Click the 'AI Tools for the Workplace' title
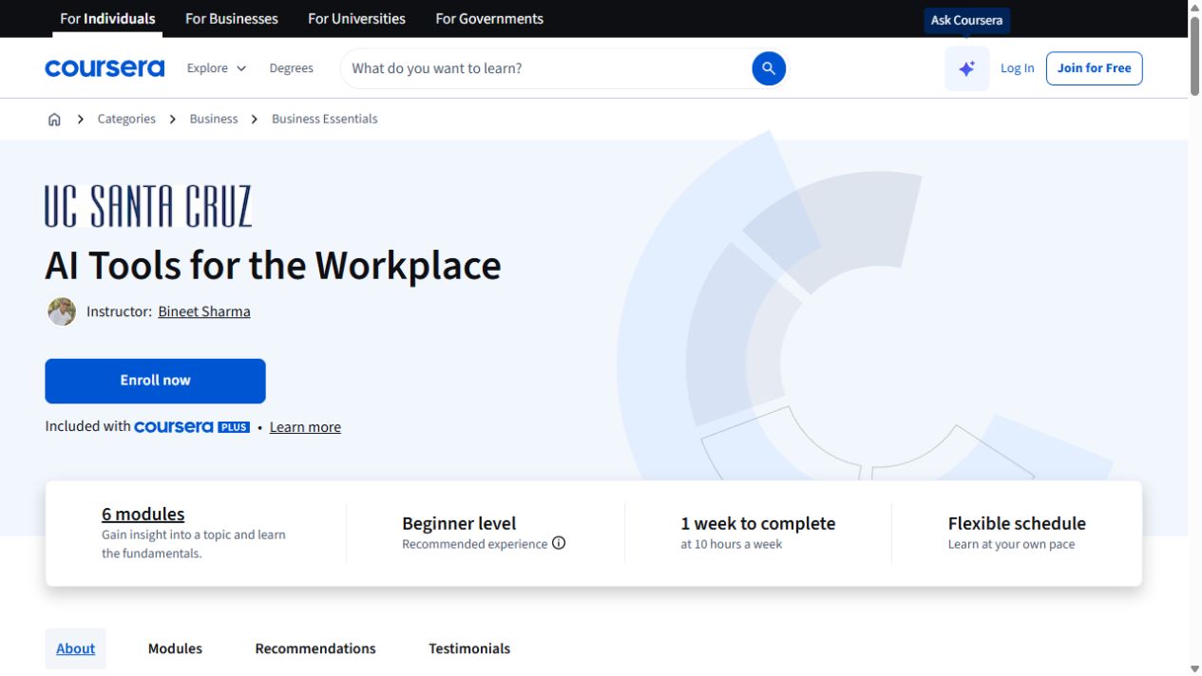Screen dimensions: 1202x676 (273, 265)
